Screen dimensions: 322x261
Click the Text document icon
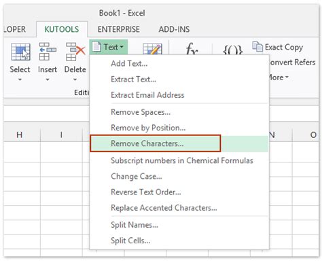coord(96,47)
